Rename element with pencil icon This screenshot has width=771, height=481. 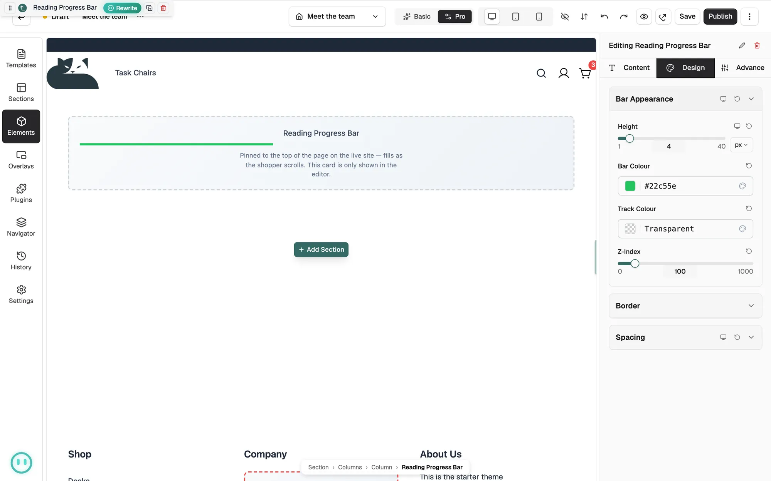(742, 45)
